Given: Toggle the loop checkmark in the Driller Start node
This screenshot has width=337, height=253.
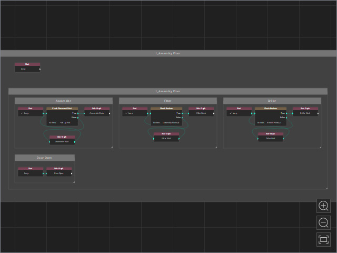Looking at the screenshot, I should (231, 113).
